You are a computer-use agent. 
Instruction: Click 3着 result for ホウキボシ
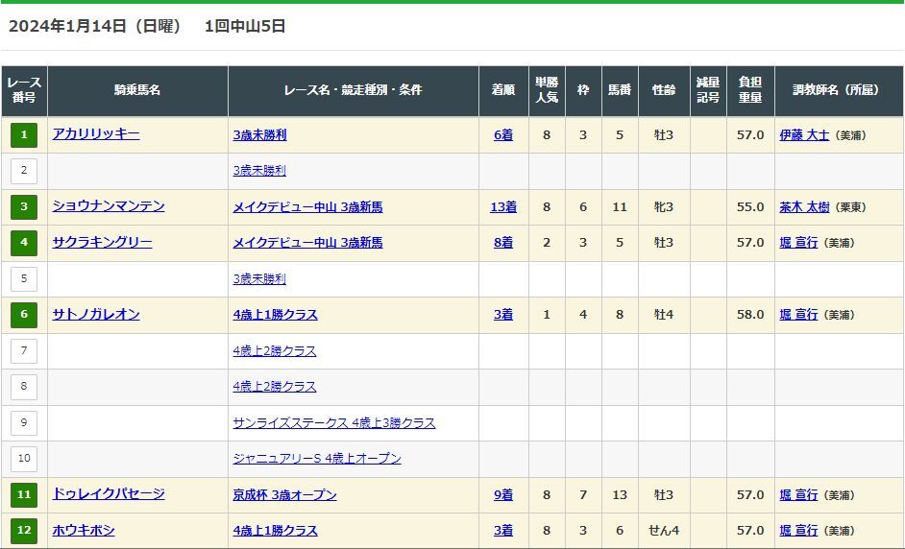pyautogui.click(x=503, y=530)
